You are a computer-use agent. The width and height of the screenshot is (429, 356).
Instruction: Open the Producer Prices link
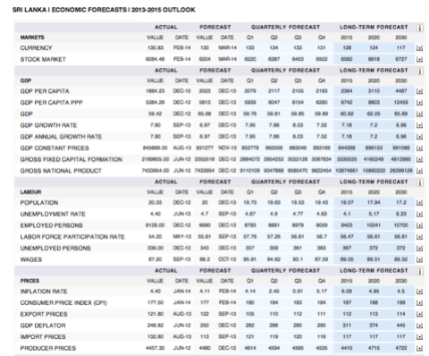[48, 348]
